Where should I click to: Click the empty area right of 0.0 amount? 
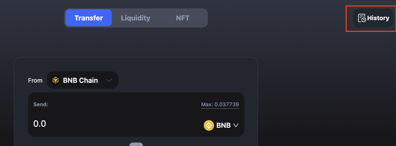point(123,124)
